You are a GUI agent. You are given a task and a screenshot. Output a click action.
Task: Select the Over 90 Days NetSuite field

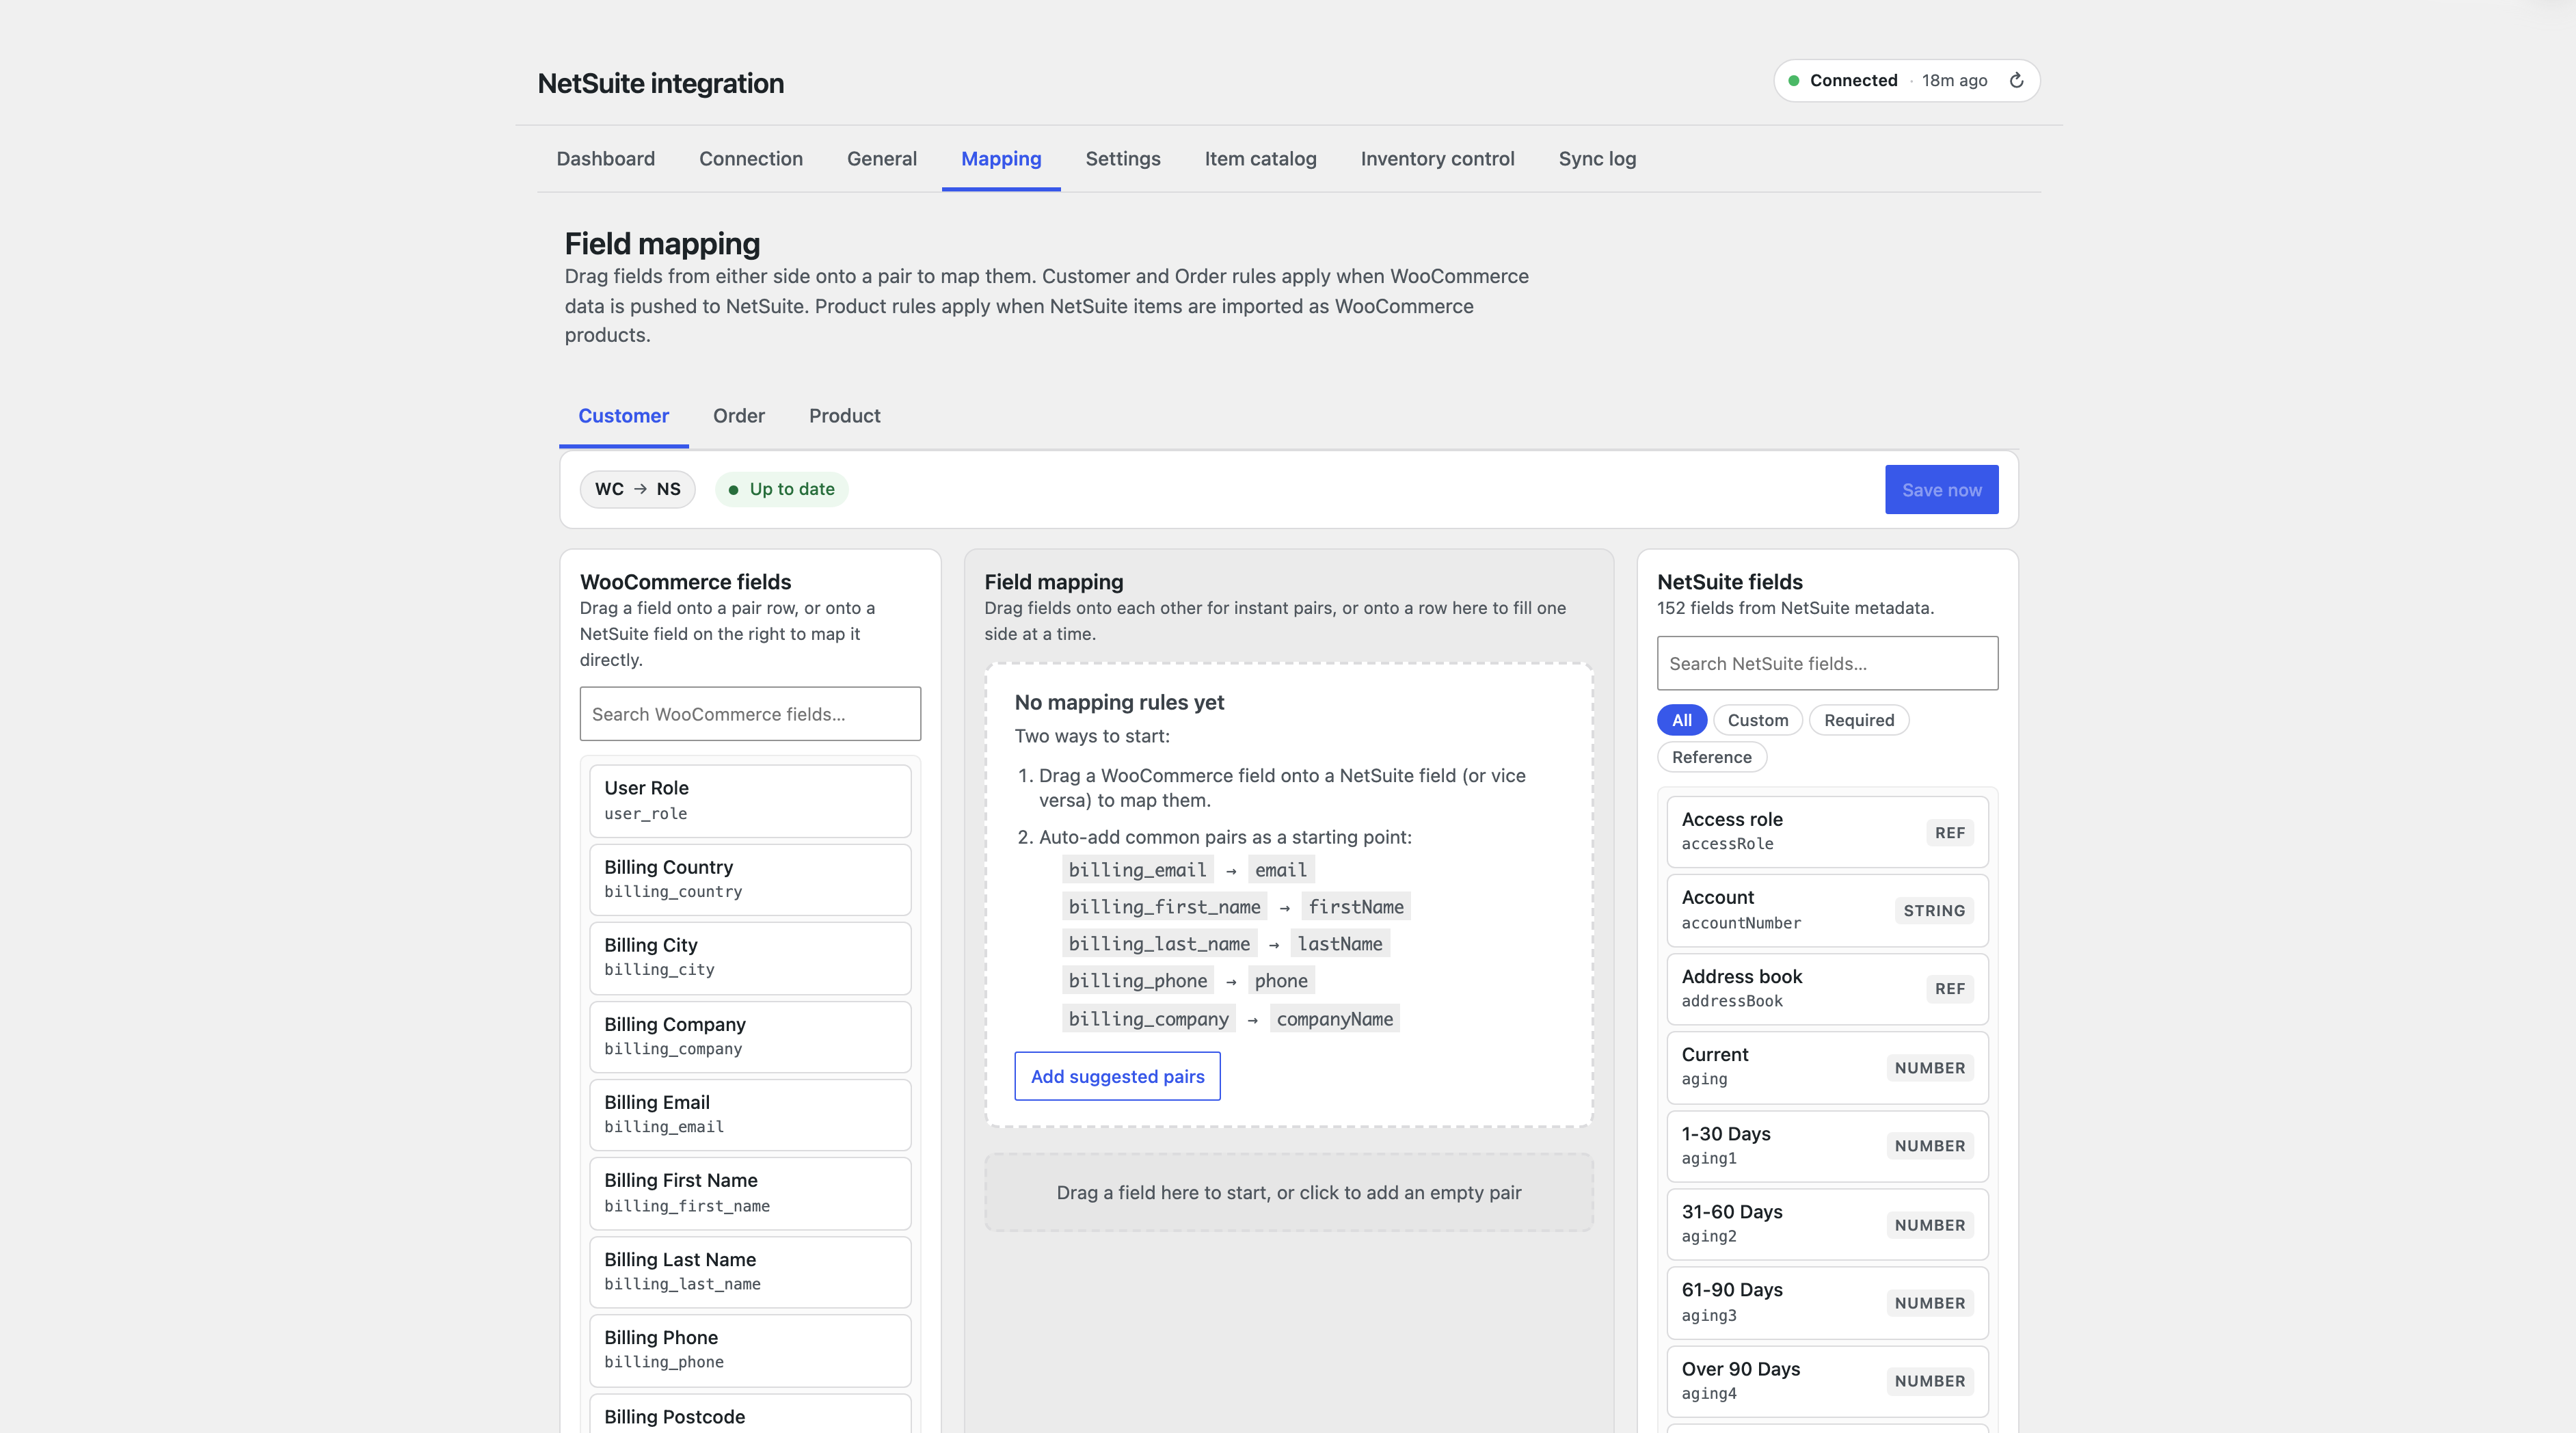click(x=1827, y=1381)
